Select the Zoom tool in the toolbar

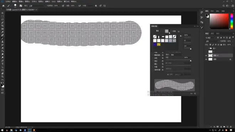pos(2,76)
